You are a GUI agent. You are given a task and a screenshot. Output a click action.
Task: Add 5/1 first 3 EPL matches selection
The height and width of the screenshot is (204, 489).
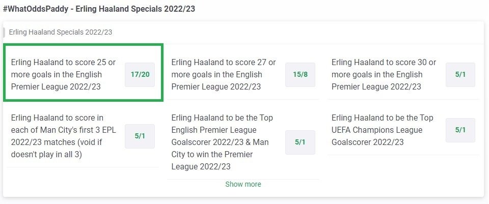click(x=140, y=136)
